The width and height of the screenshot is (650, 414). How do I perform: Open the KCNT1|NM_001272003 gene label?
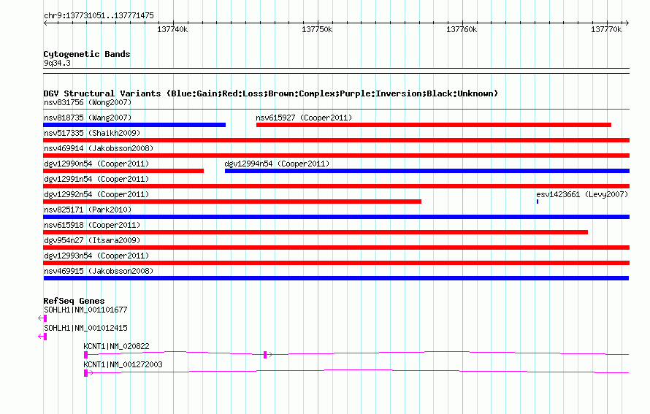pyautogui.click(x=123, y=364)
